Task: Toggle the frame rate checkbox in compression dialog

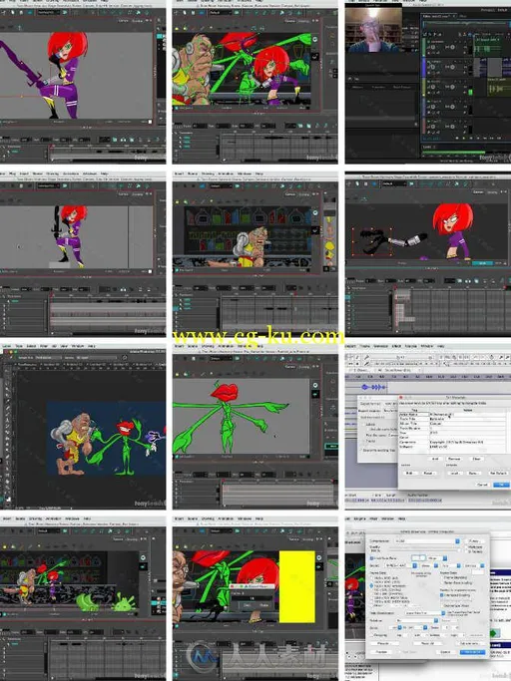Action: [371, 558]
